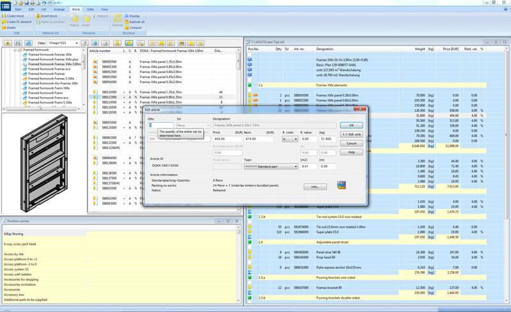Click the highlighted blue-bordered catalog toolbar icon

pyautogui.click(x=129, y=43)
